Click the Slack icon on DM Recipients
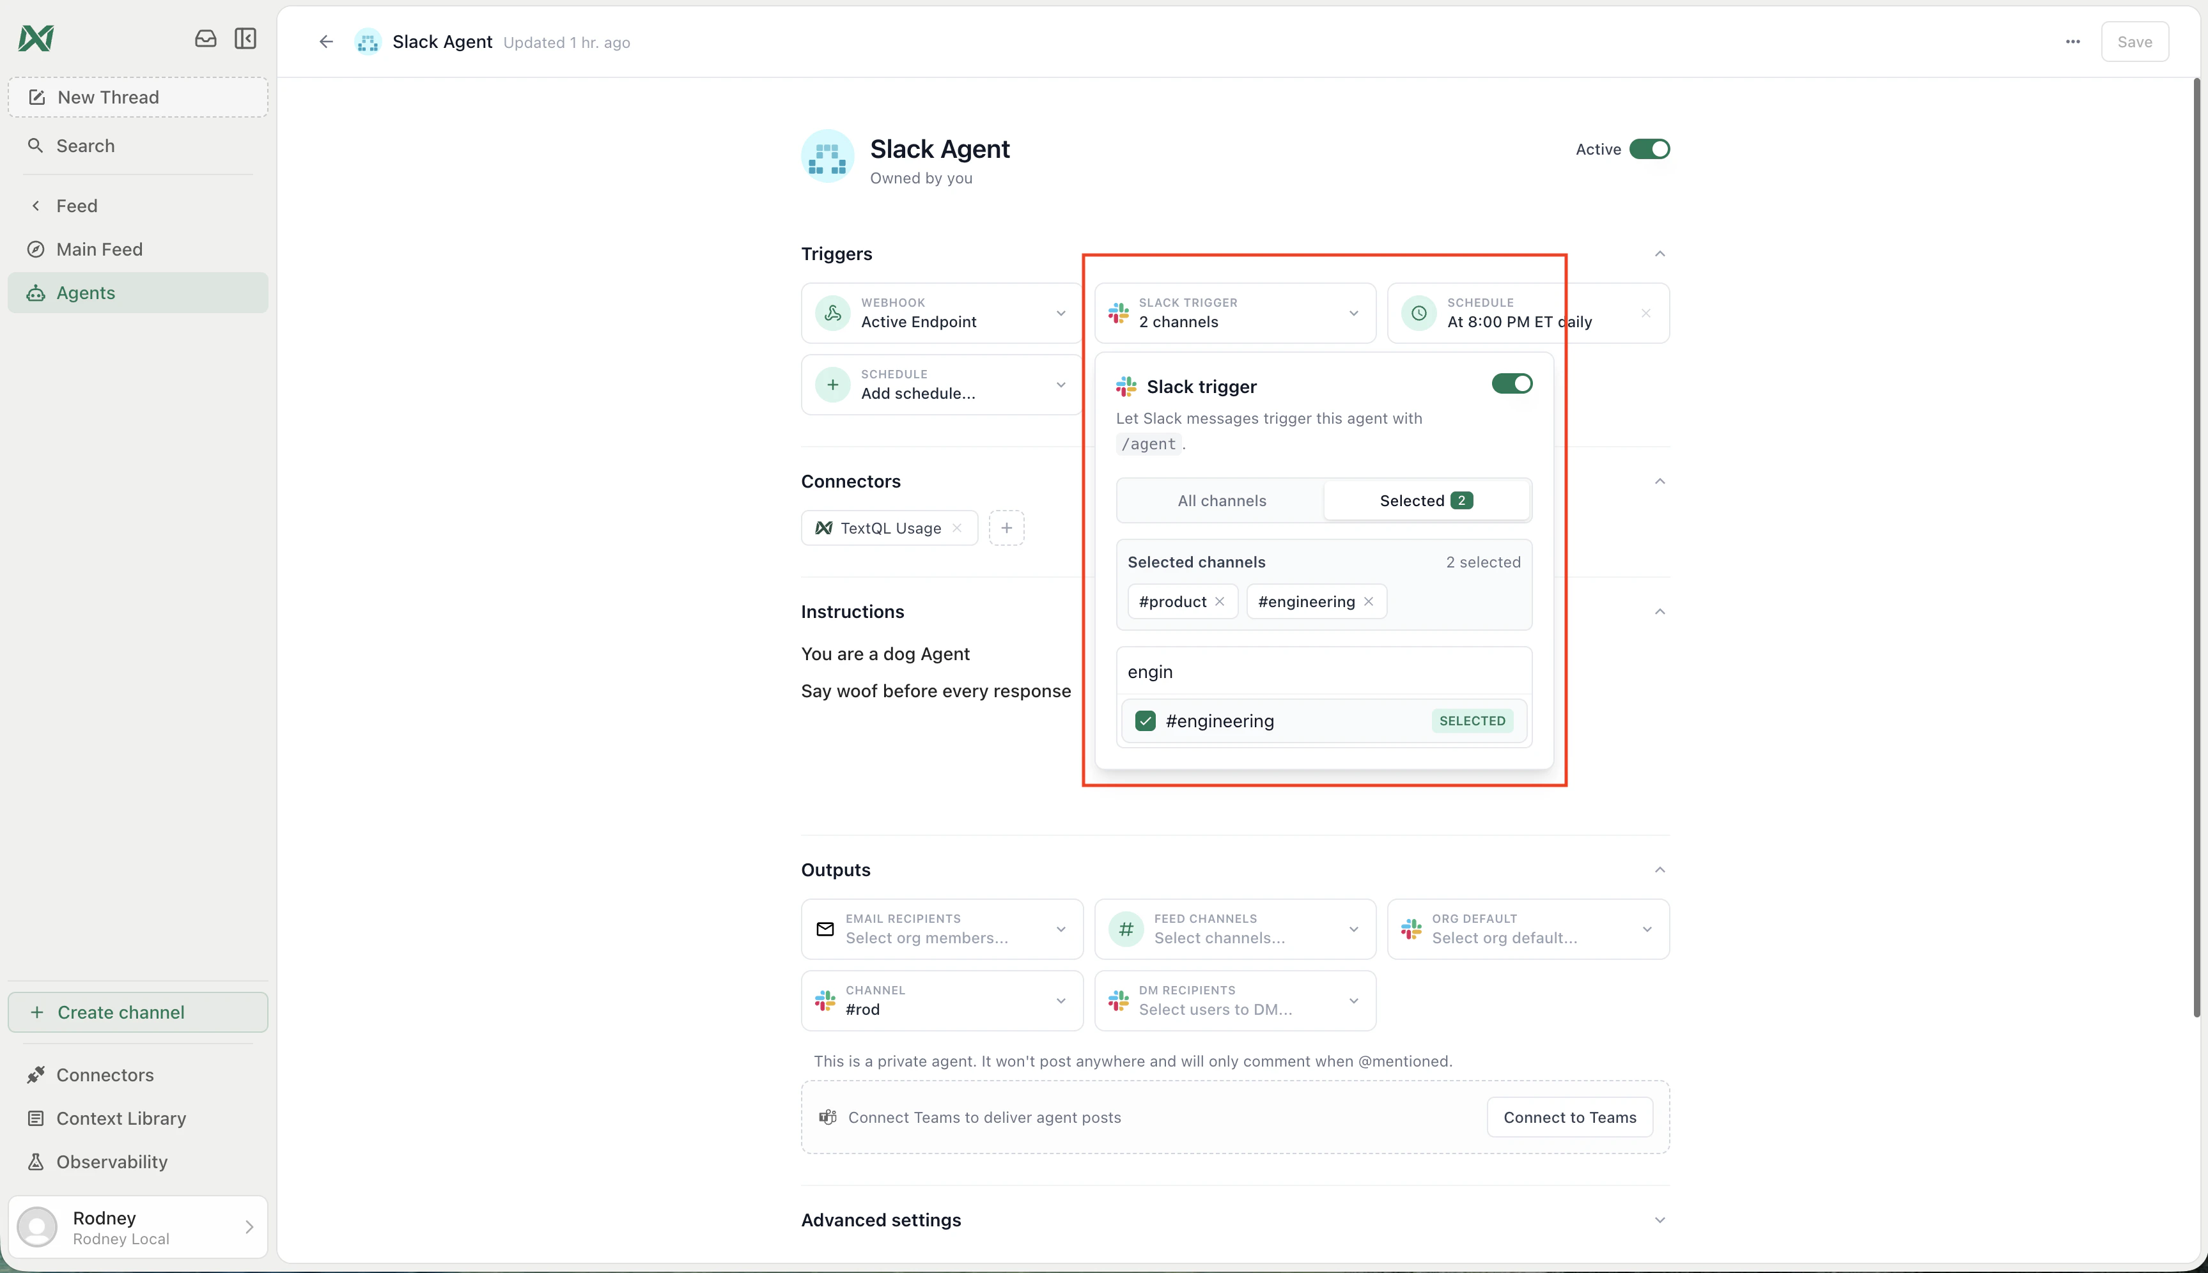This screenshot has width=2208, height=1273. pos(1119,1000)
